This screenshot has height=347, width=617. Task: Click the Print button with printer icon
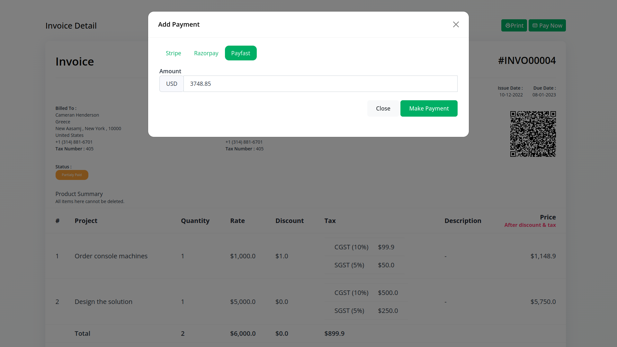coord(514,25)
